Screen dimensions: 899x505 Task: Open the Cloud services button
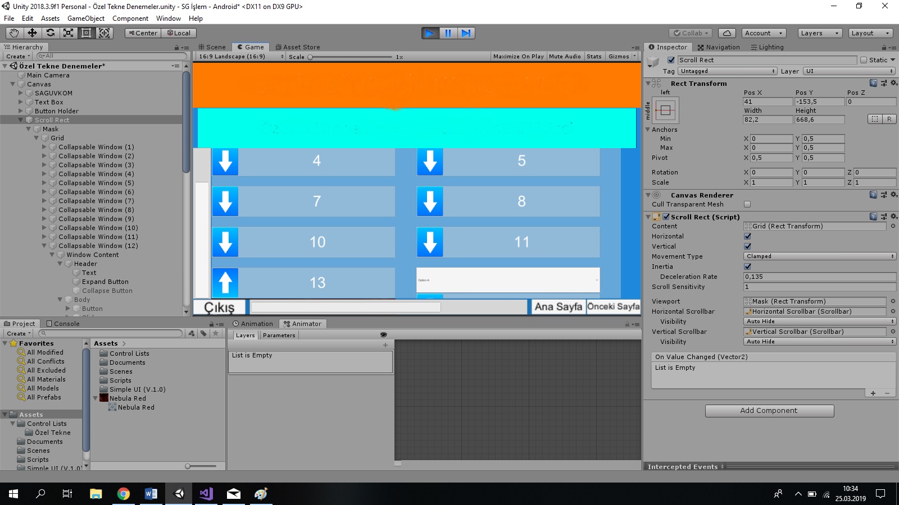(727, 33)
